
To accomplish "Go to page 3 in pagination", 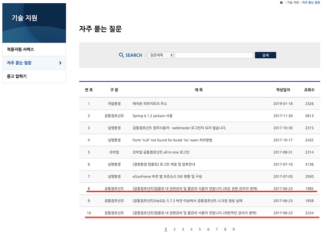I will pyautogui.click(x=183, y=229).
